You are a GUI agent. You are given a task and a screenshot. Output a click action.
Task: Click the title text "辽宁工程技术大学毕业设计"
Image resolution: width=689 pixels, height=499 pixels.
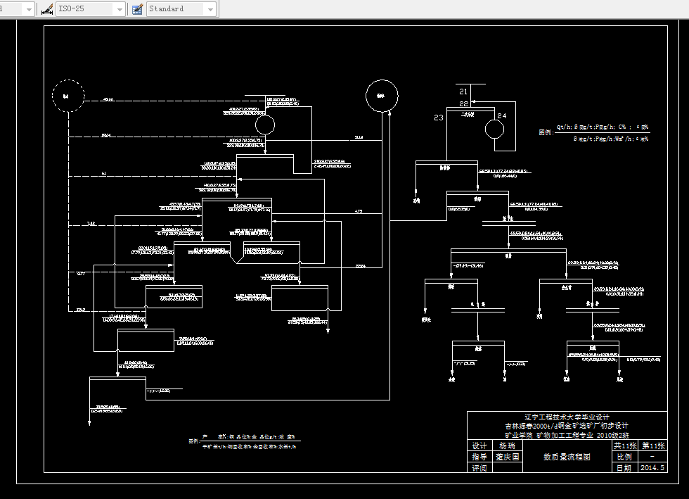coord(567,417)
